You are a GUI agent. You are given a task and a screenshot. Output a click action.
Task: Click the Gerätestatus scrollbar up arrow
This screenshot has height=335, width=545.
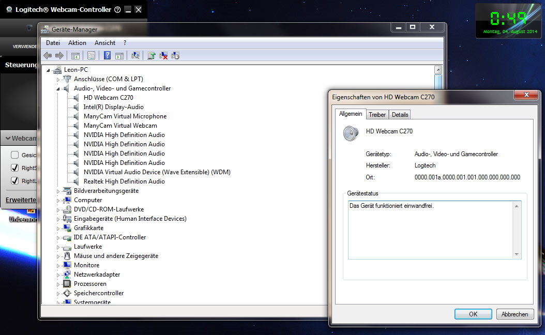(517, 206)
